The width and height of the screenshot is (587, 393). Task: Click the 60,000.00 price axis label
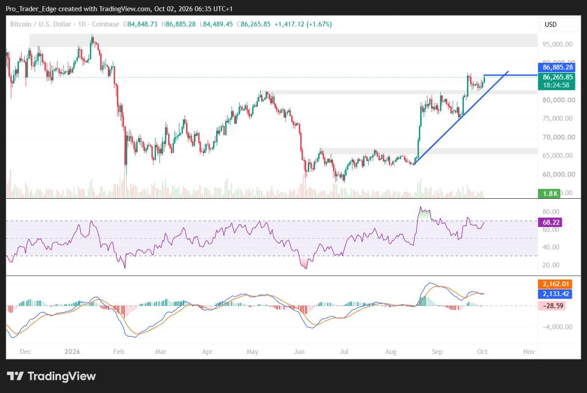click(x=558, y=174)
